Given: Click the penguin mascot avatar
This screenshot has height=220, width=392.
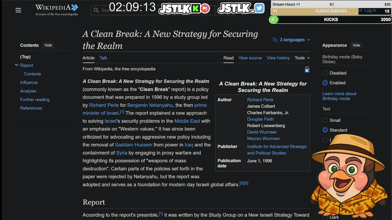Looking at the screenshot, I should coord(349,176).
